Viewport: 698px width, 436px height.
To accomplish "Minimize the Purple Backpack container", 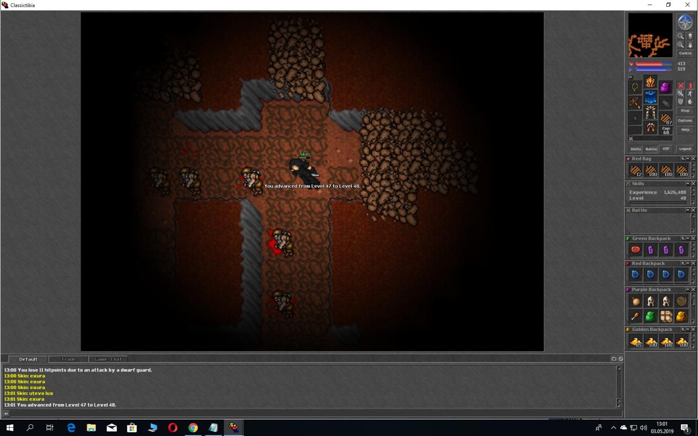I will (688, 290).
